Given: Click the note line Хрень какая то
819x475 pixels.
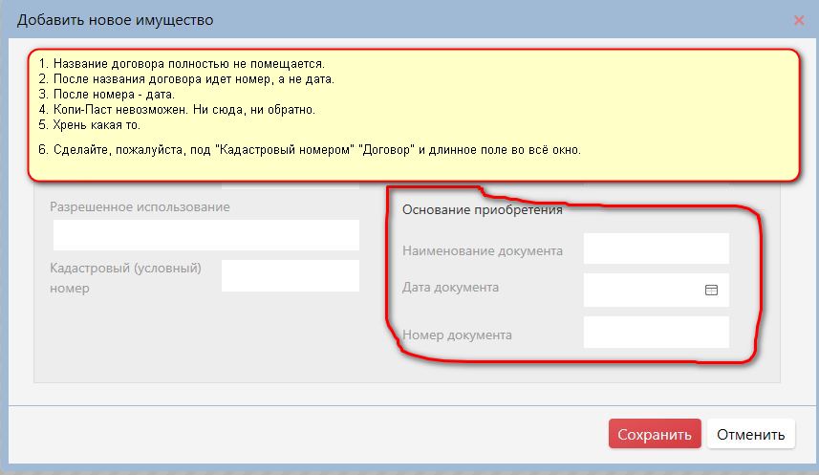Looking at the screenshot, I should click(x=92, y=125).
